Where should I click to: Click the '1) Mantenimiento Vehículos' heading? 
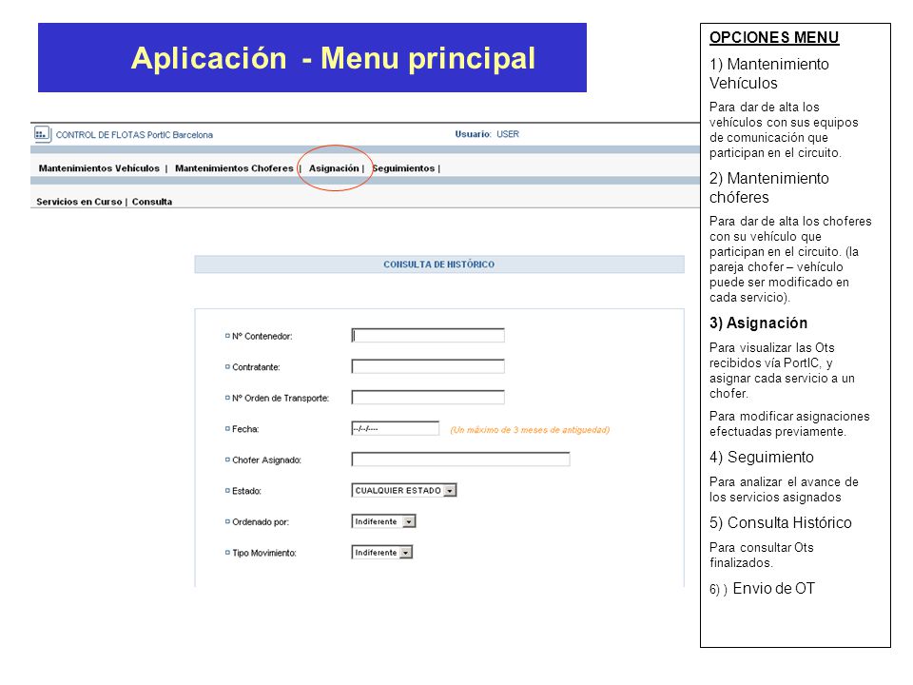[x=769, y=73]
